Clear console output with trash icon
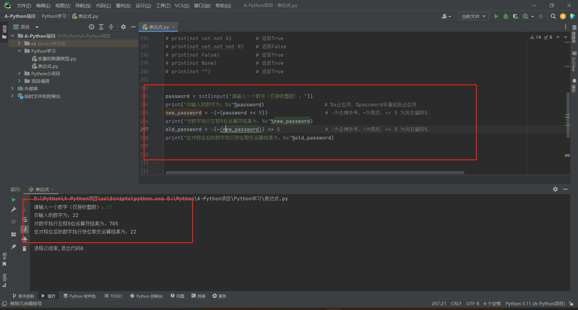This screenshot has width=578, height=310. point(24,249)
